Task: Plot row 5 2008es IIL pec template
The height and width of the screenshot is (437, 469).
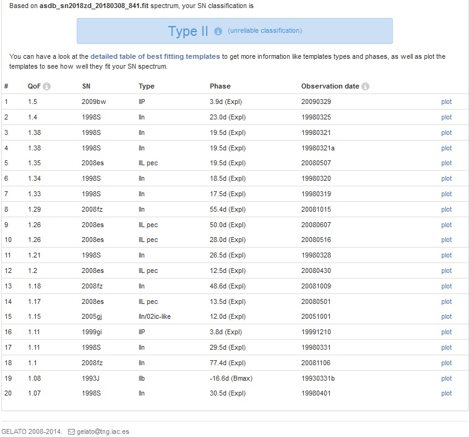Action: [x=446, y=163]
